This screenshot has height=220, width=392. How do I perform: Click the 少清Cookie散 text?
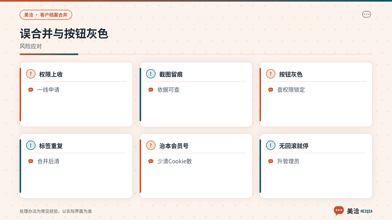(174, 161)
